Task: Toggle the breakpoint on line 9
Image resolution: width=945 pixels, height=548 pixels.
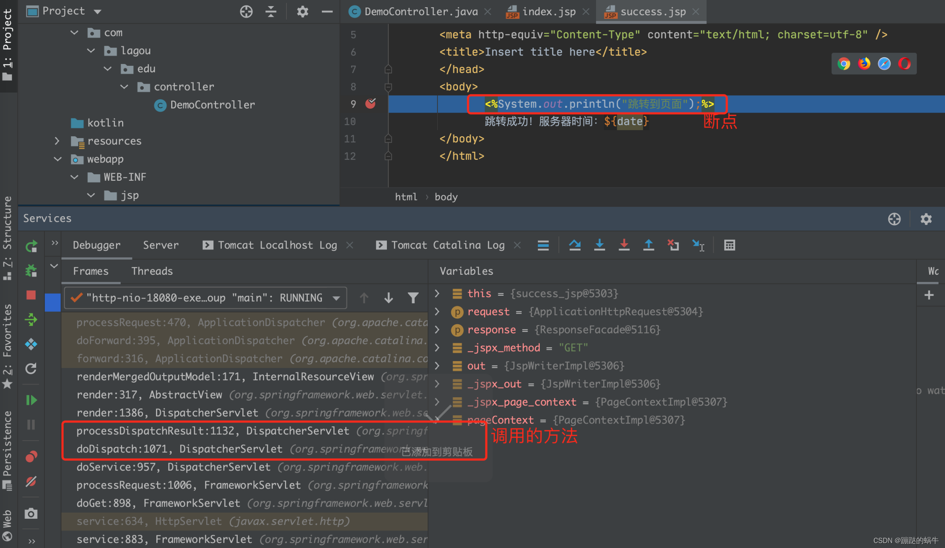Action: [370, 104]
